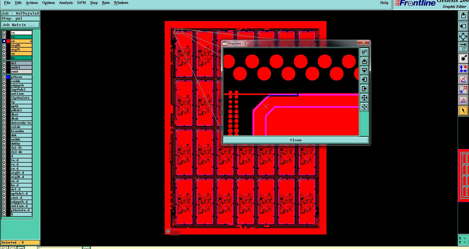The height and width of the screenshot is (249, 469).
Task: Select the fz1-2t layer name
Action: click(21, 148)
